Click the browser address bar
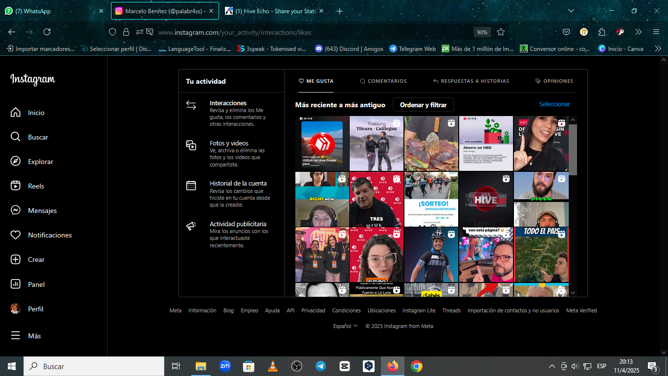668x376 pixels. click(313, 32)
